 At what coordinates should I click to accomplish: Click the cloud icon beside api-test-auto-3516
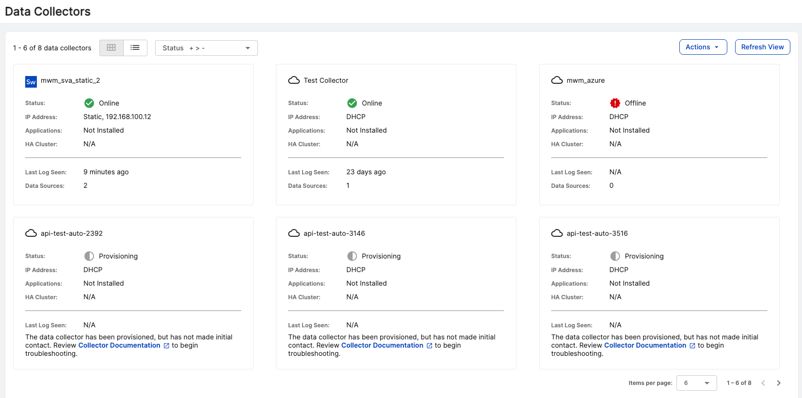[557, 233]
